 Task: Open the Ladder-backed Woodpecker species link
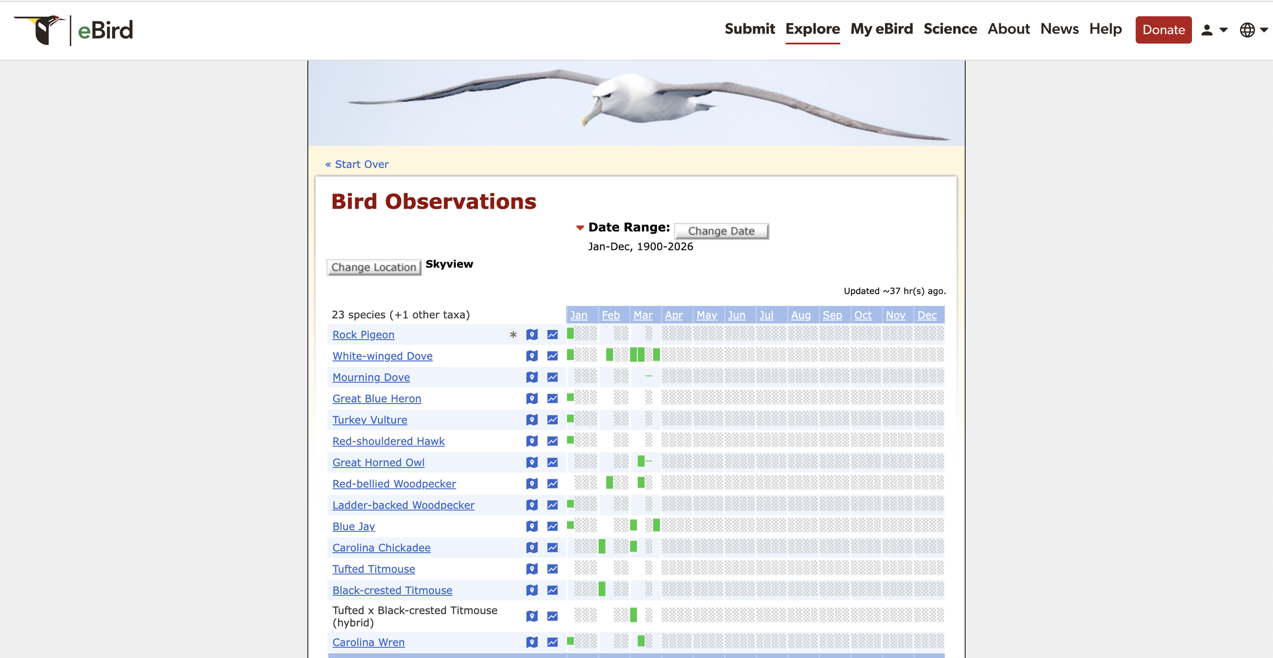[403, 505]
